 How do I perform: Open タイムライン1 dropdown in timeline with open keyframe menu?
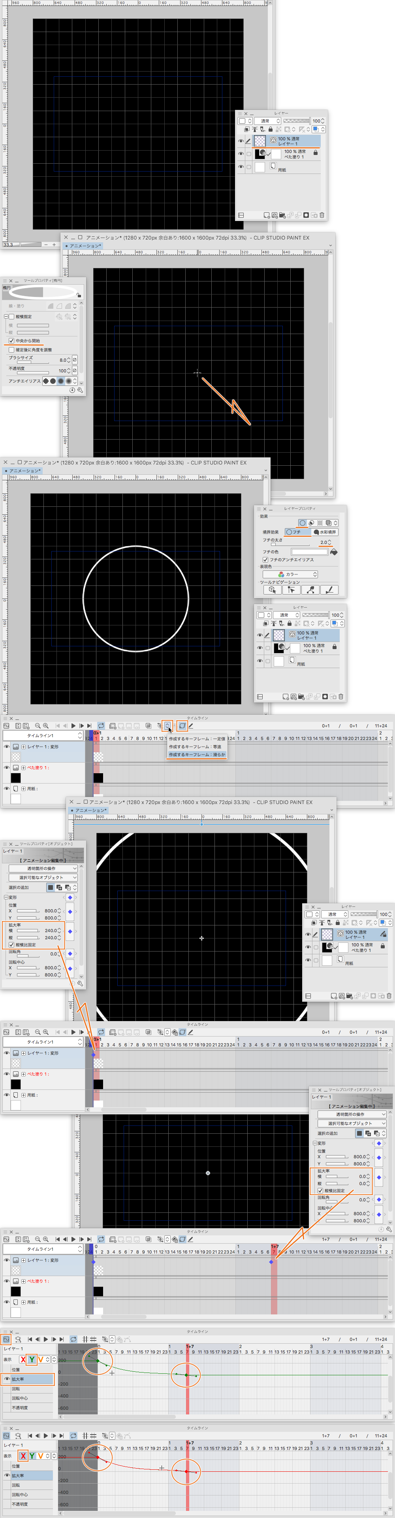tap(43, 735)
